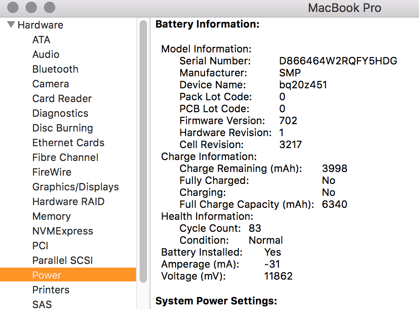Open Diagnostics in the sidebar

(x=60, y=114)
